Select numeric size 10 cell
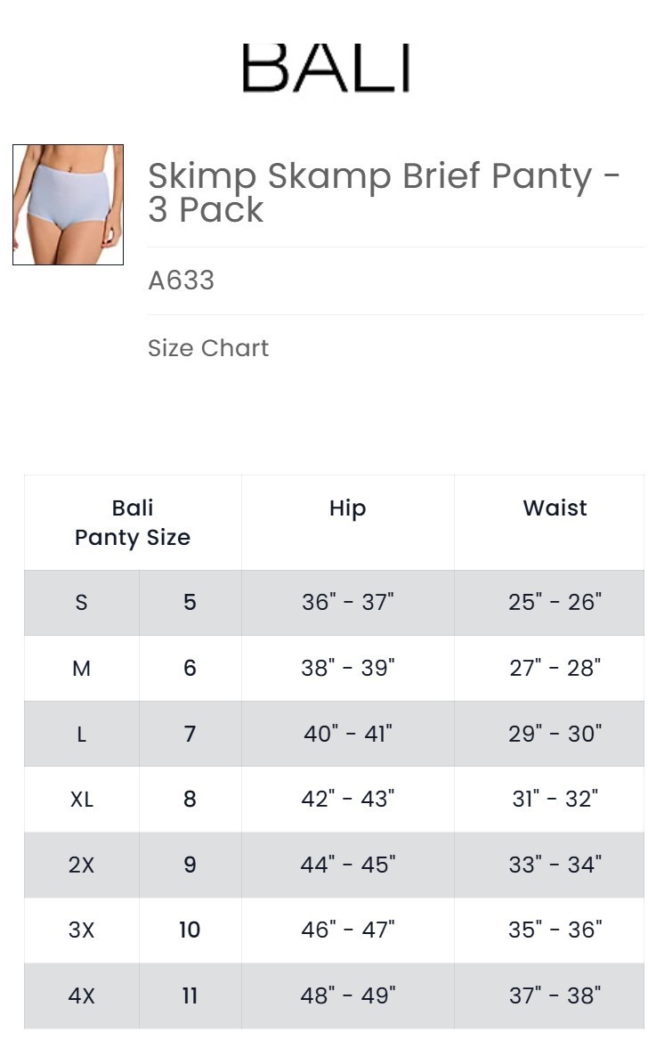Image resolution: width=648 pixels, height=1056 pixels. pyautogui.click(x=190, y=930)
